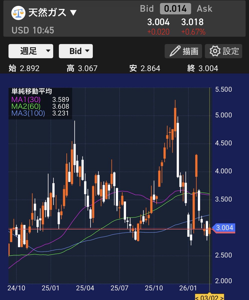The image size is (249, 300).
Task: Click the 25/07 date axis label
Action: coord(120,288)
